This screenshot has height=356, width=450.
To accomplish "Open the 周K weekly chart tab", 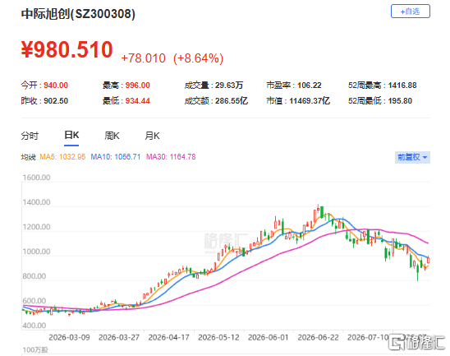I will (112, 136).
